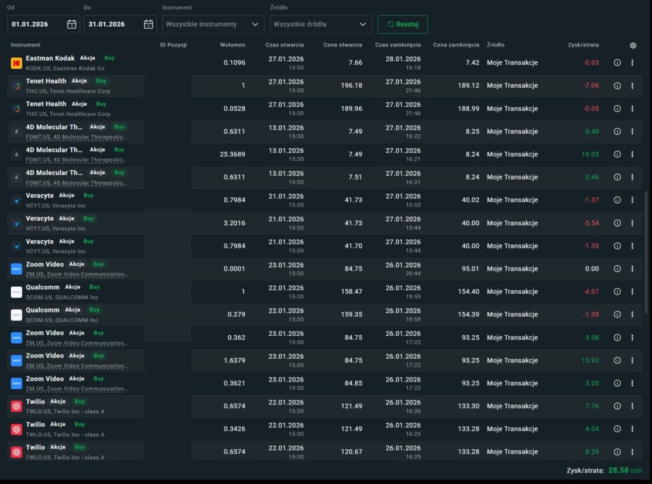The height and width of the screenshot is (484, 652).
Task: Open more options for Twilio 120.67 trade
Action: 632,452
